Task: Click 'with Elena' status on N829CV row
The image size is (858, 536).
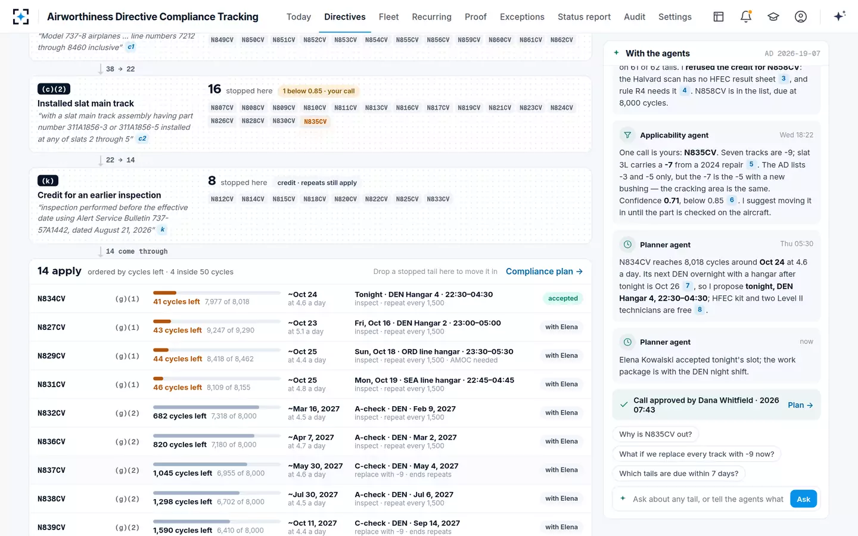Action: (x=561, y=356)
